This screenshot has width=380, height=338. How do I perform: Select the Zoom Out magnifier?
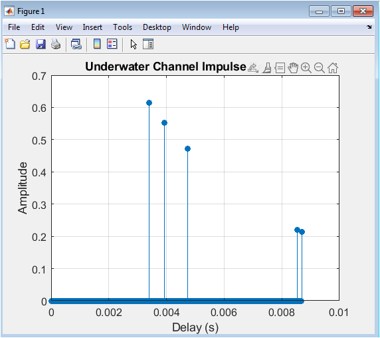pyautogui.click(x=320, y=68)
